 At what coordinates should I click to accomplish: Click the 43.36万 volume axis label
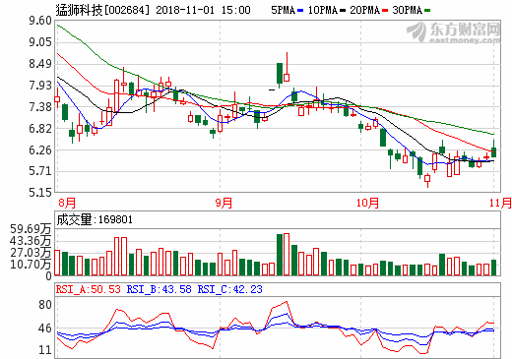[x=31, y=241]
